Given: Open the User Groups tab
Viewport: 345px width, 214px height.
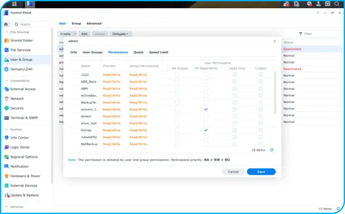Looking at the screenshot, I should [93, 52].
